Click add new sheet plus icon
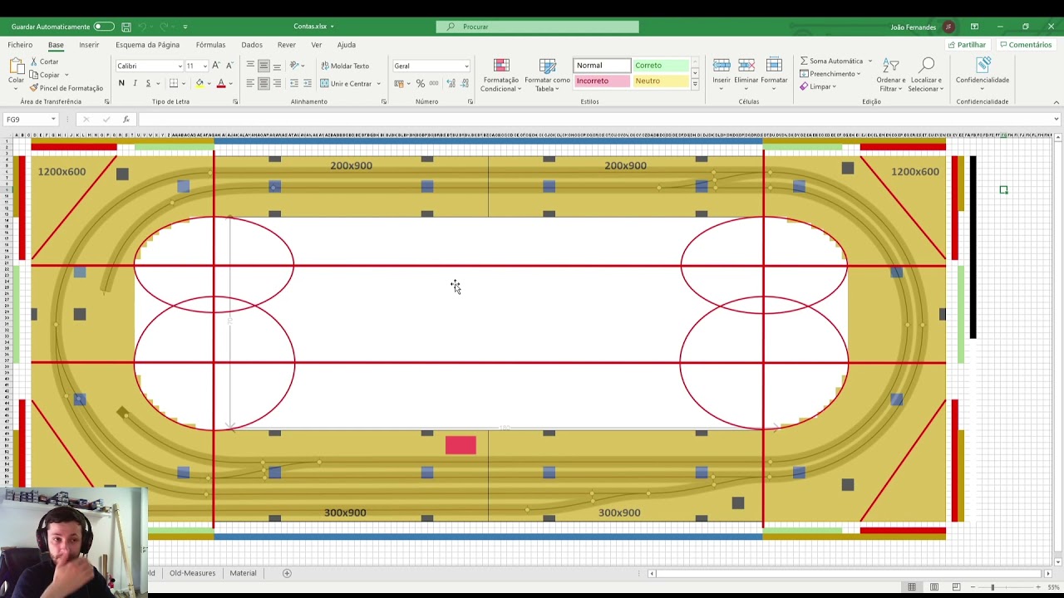 point(287,573)
